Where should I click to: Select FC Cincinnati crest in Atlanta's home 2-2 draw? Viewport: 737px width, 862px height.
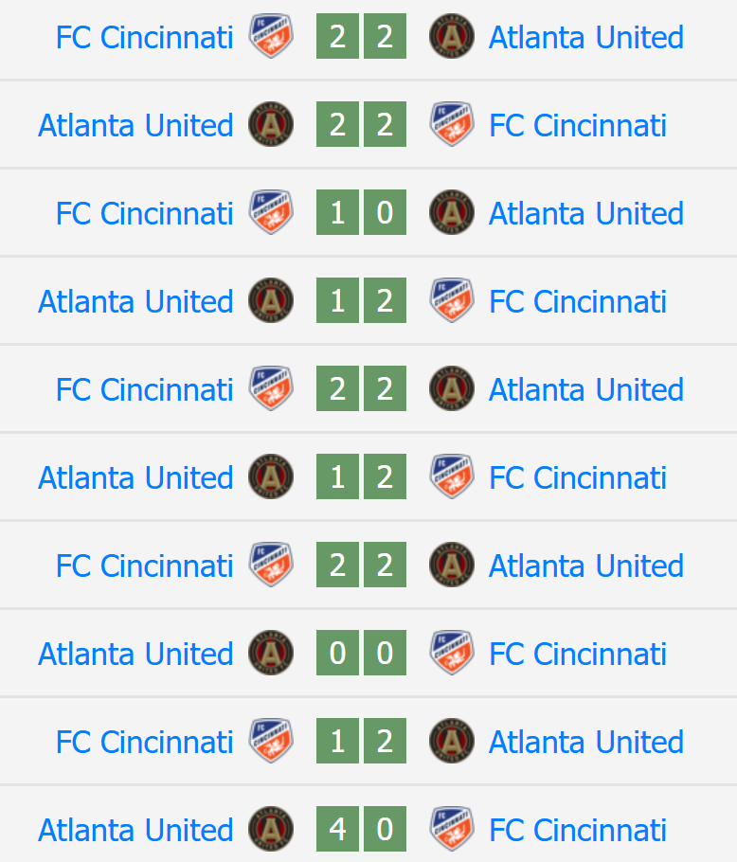click(x=452, y=125)
